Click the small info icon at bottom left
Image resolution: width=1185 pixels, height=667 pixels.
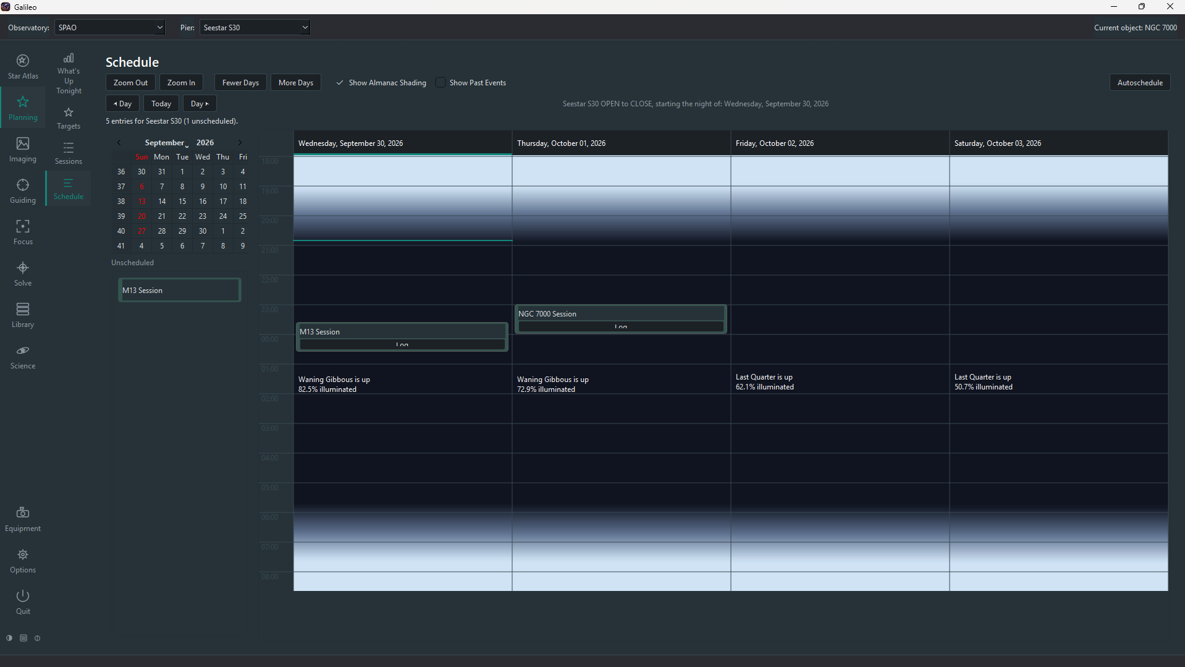[38, 638]
